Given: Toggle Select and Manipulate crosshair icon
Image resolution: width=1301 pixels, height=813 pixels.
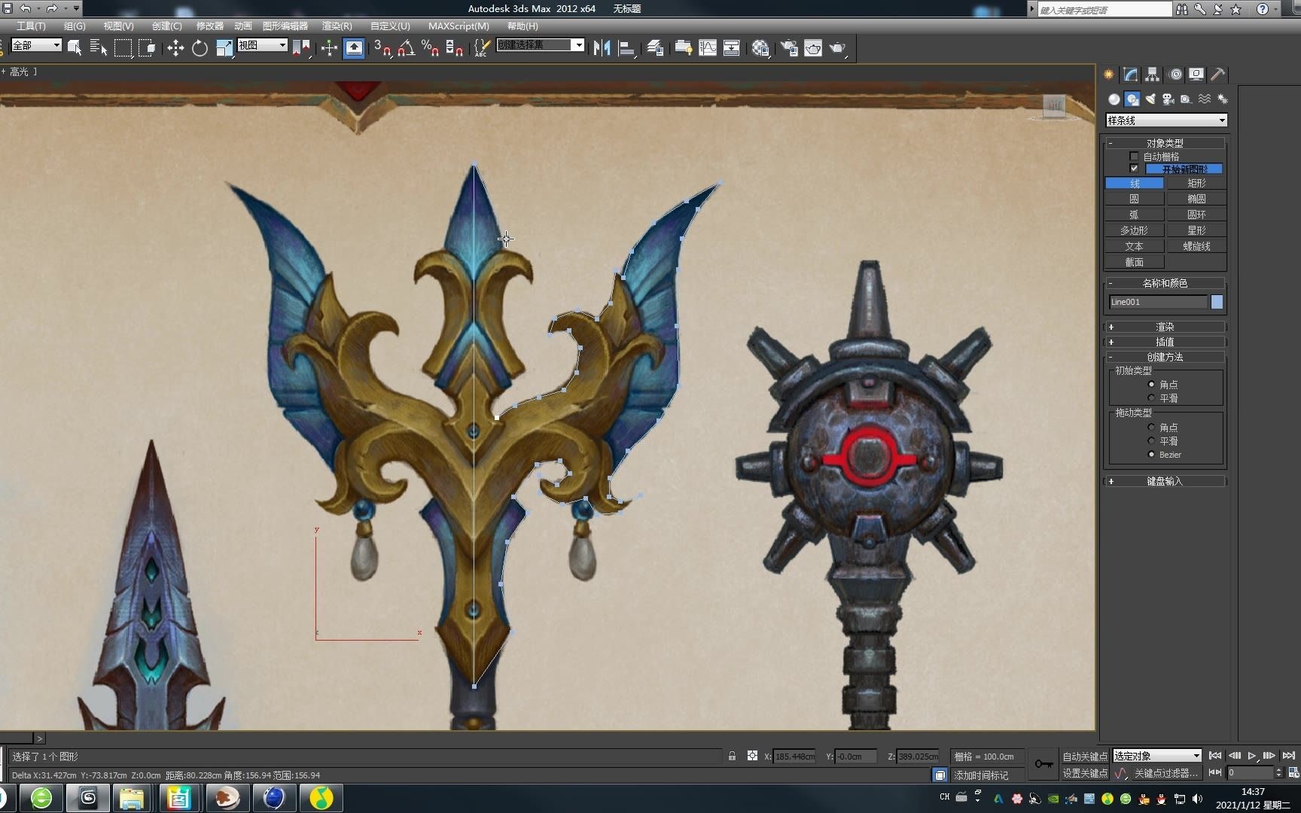Looking at the screenshot, I should pyautogui.click(x=329, y=48).
